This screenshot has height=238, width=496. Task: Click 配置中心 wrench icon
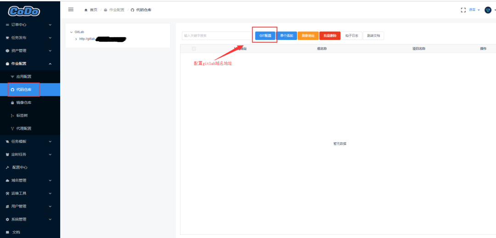pos(7,168)
